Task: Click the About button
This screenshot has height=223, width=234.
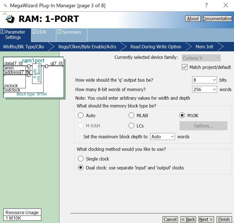Action: (193, 19)
